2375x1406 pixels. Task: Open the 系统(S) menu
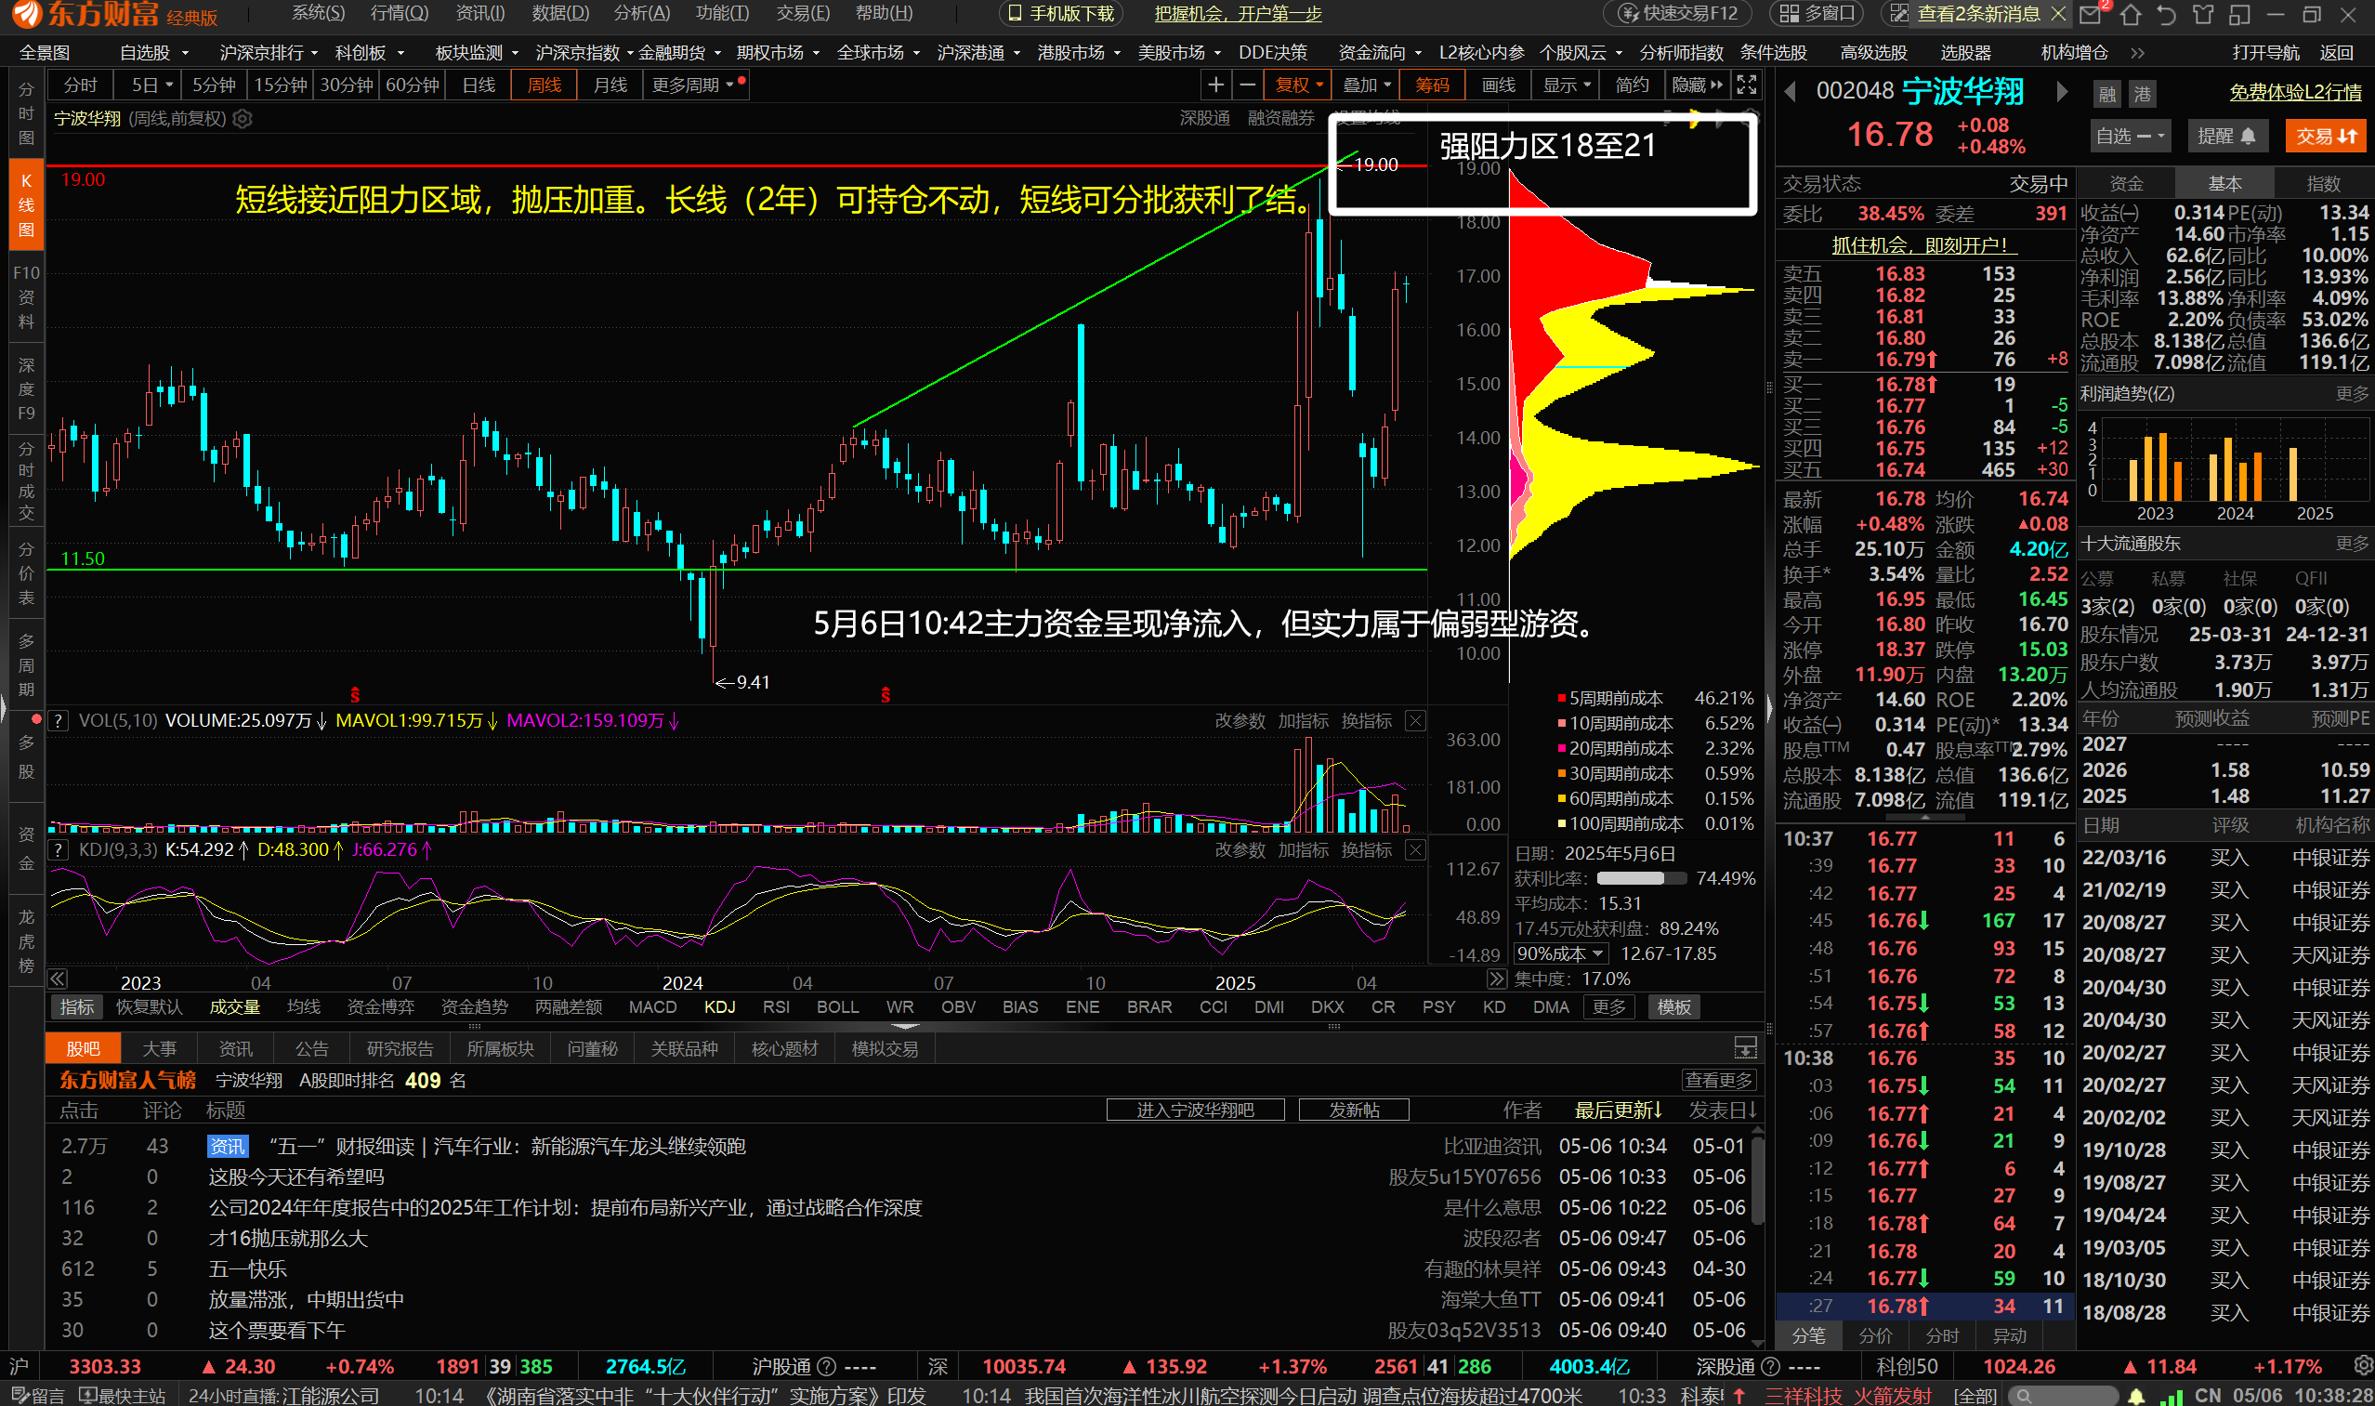click(x=318, y=13)
